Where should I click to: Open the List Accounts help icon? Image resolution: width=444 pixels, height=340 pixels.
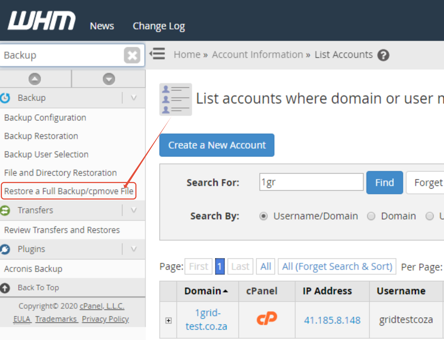(x=383, y=55)
